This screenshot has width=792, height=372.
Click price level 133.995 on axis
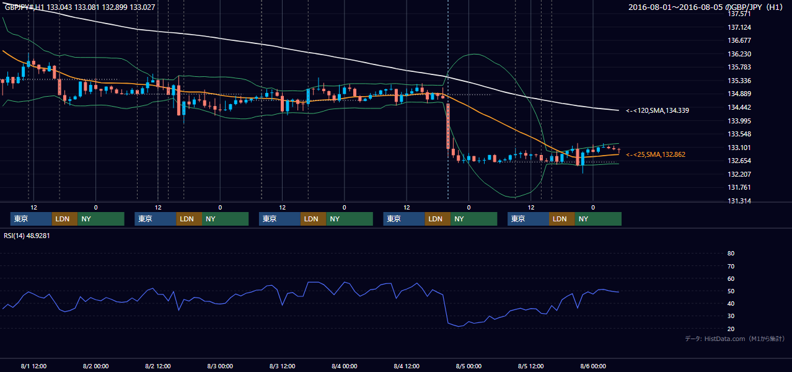coord(739,121)
